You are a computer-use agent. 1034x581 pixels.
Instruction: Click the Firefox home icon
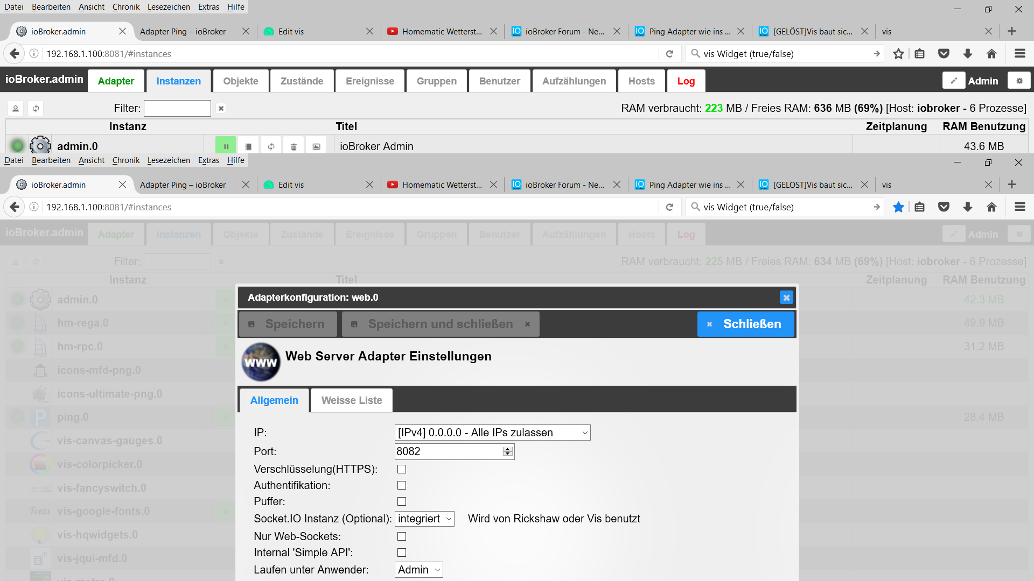click(991, 54)
